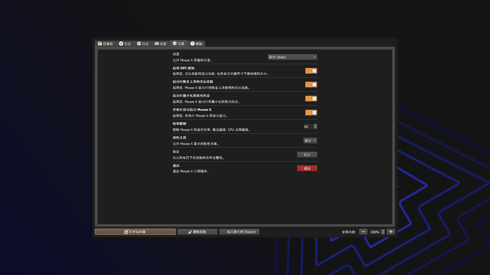The height and width of the screenshot is (275, 490).
Task: Click the up arrow of the 100% zoom stepper
Action: point(383,230)
